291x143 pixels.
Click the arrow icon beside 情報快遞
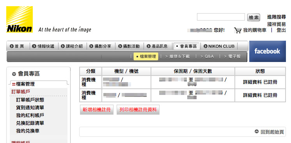(x=34, y=46)
